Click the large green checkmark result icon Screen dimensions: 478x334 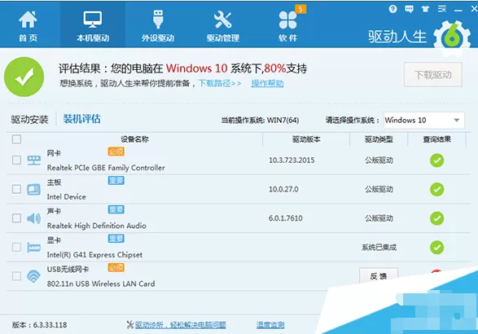point(24,77)
